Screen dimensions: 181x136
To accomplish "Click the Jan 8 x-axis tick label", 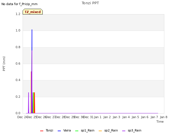I will tap(163, 117).
